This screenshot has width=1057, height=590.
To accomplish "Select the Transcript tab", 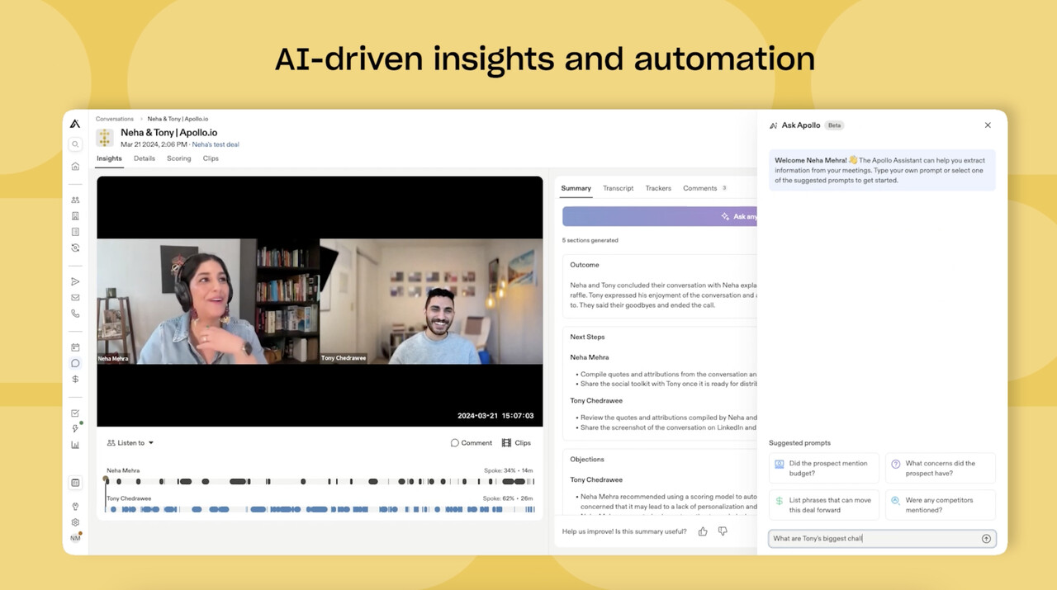I will [x=618, y=188].
